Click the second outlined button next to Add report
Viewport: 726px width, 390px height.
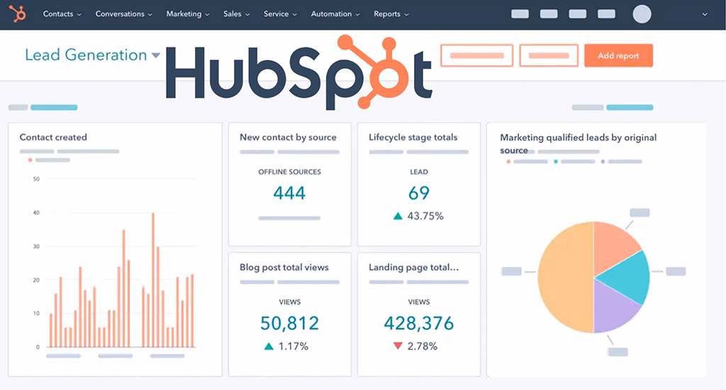549,55
